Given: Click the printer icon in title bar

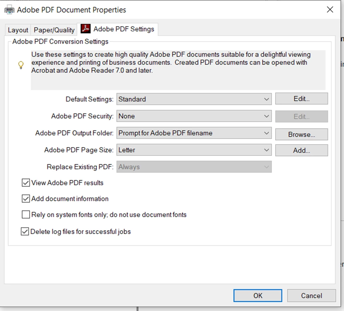Looking at the screenshot, I should click(10, 10).
